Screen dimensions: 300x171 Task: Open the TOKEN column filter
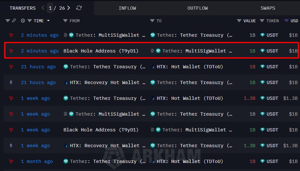tap(262, 21)
